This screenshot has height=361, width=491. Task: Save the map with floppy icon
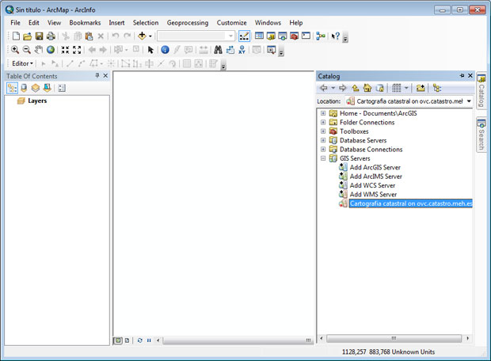(39, 36)
